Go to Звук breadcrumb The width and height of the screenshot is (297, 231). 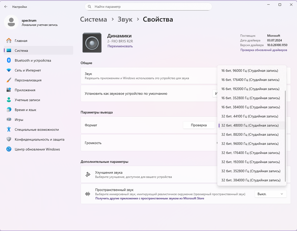(x=125, y=19)
